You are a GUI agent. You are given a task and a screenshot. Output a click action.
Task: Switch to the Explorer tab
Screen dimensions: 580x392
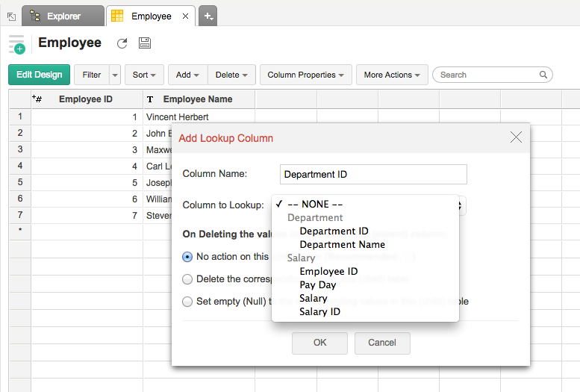tap(63, 16)
